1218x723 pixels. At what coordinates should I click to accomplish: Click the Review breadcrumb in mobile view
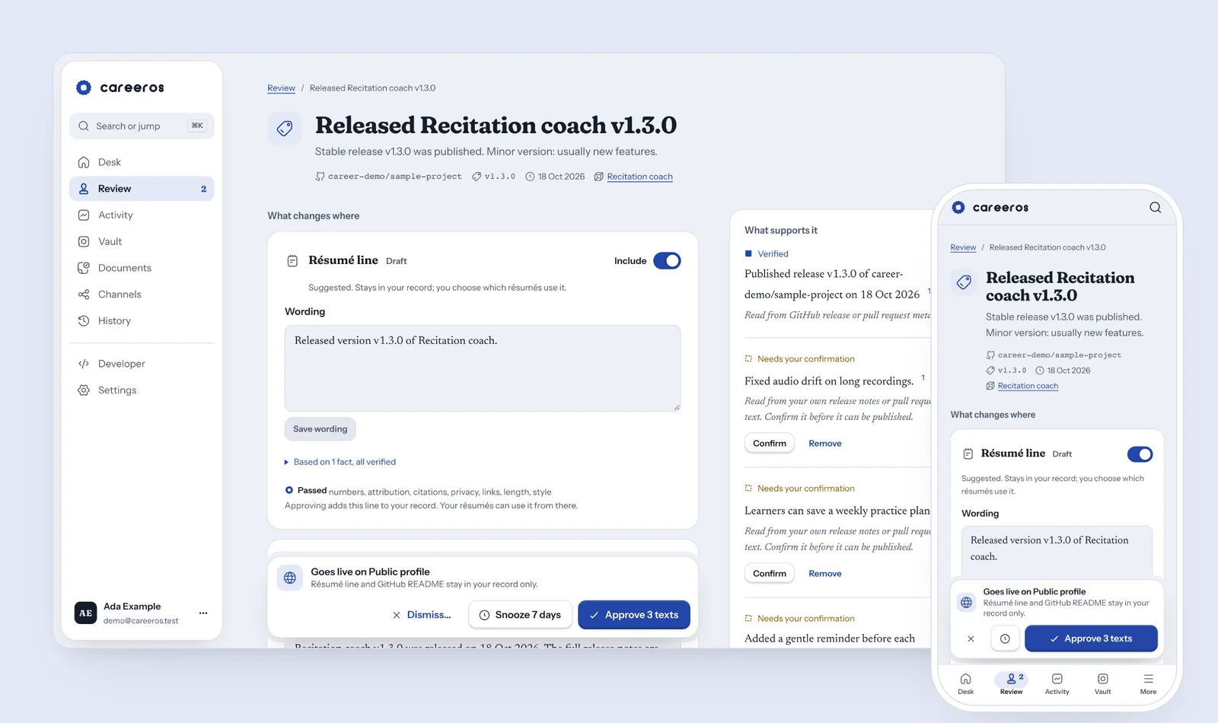click(x=963, y=247)
